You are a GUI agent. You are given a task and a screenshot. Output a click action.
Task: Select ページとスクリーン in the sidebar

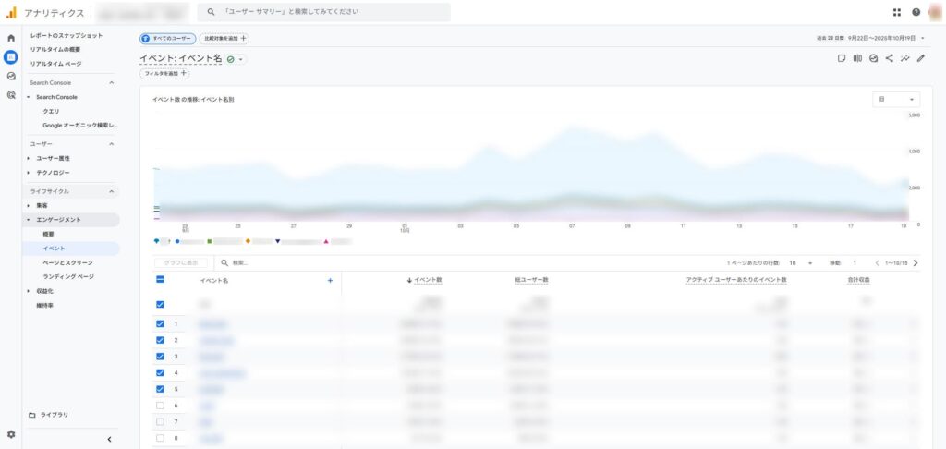(67, 262)
